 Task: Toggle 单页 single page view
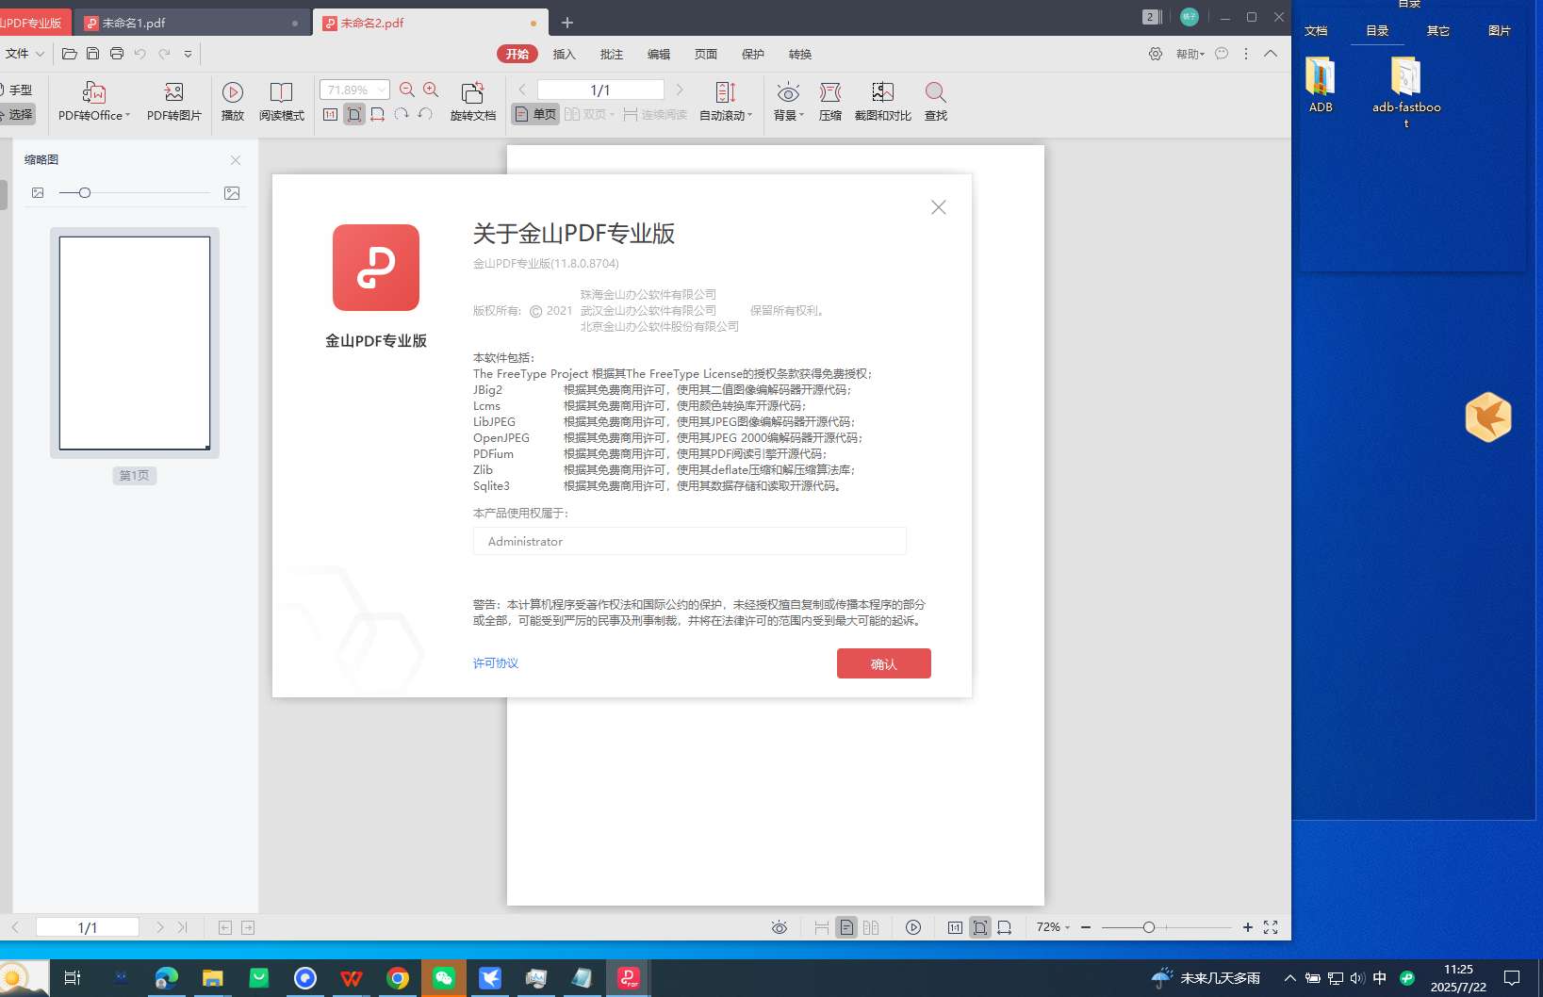coord(535,115)
